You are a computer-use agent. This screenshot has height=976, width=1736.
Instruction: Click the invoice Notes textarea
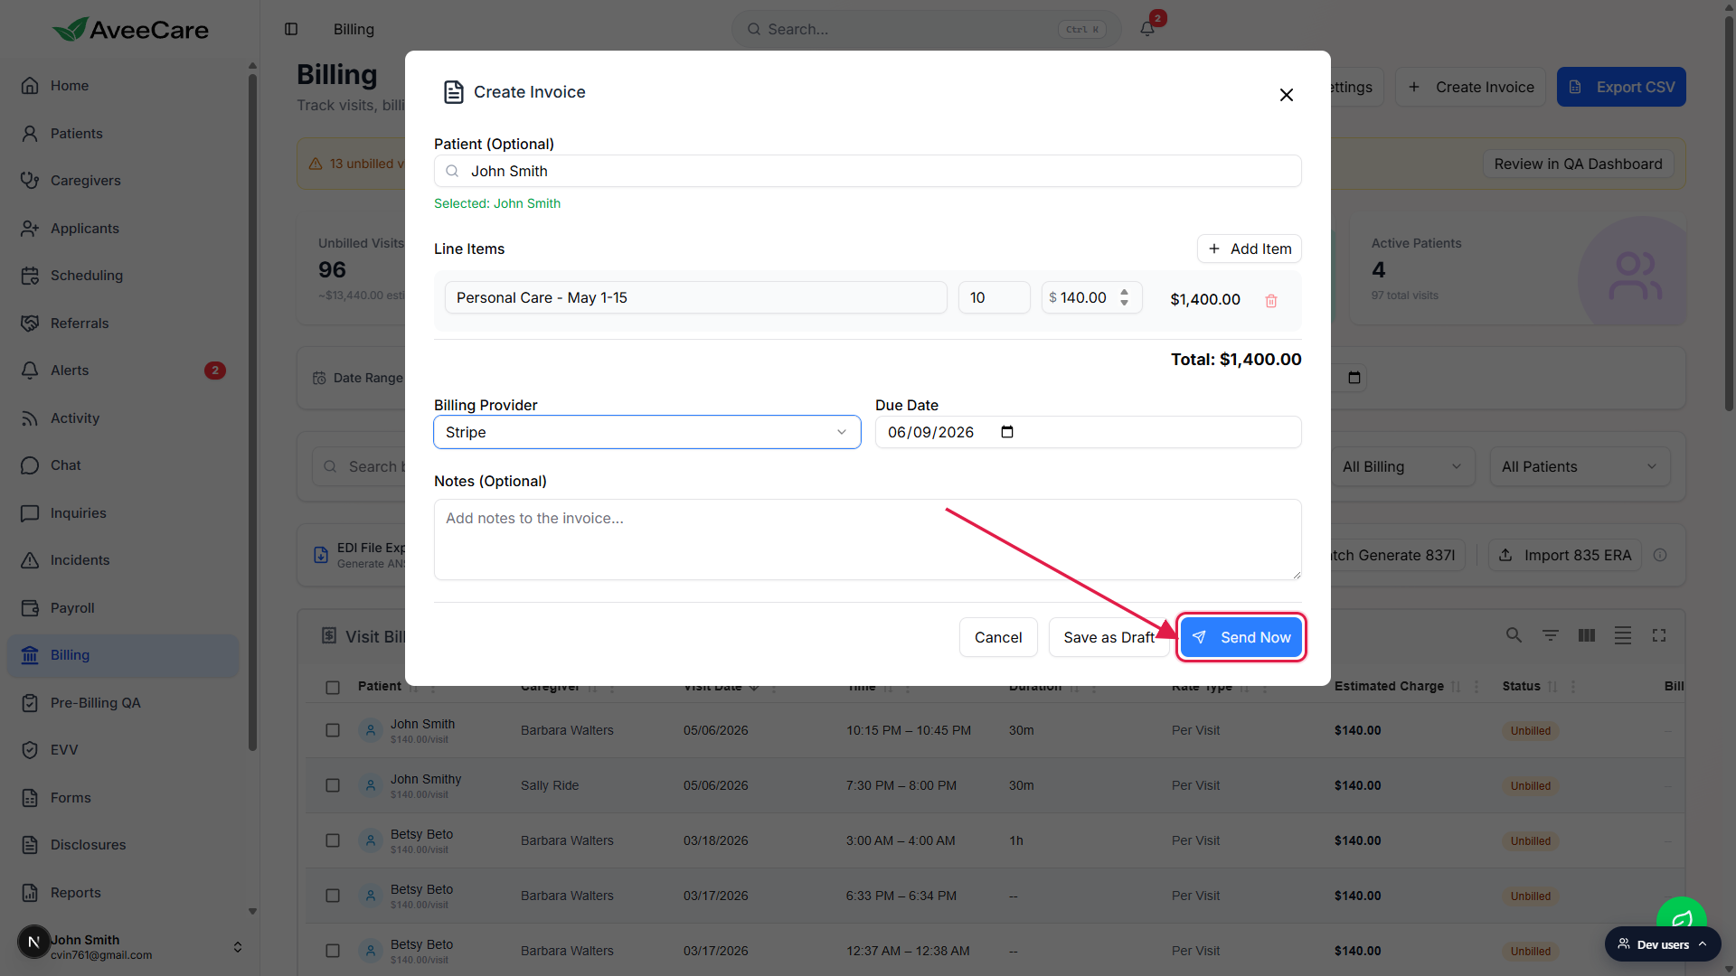point(867,540)
